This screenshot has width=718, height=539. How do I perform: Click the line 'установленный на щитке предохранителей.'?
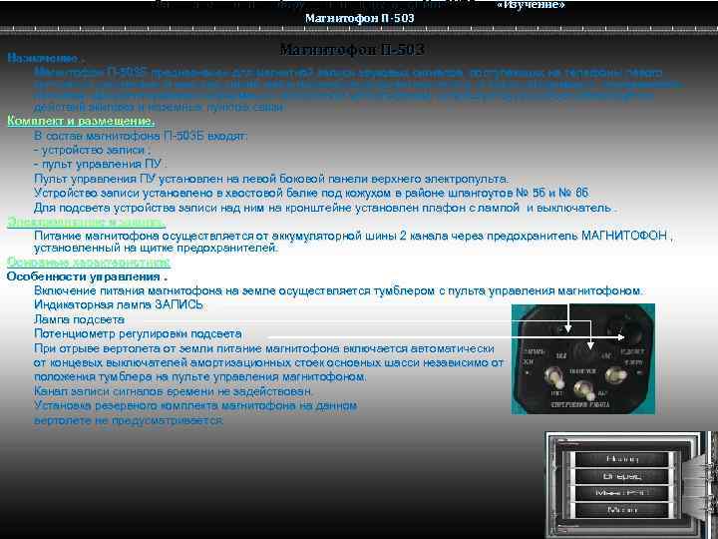pos(157,248)
